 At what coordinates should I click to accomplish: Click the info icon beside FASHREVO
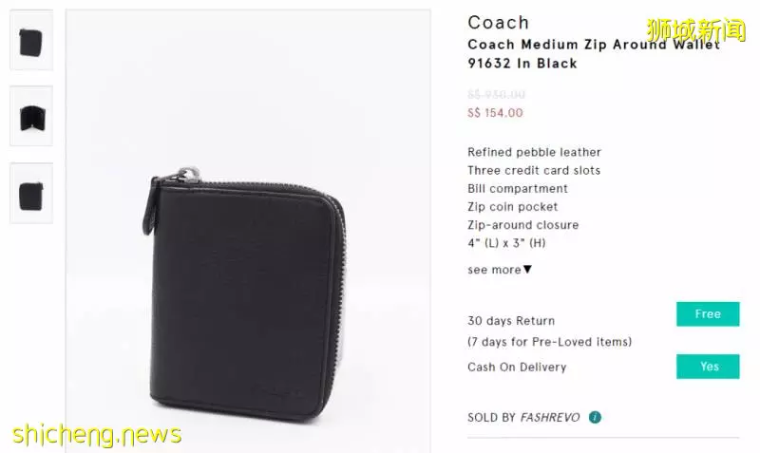tap(595, 417)
